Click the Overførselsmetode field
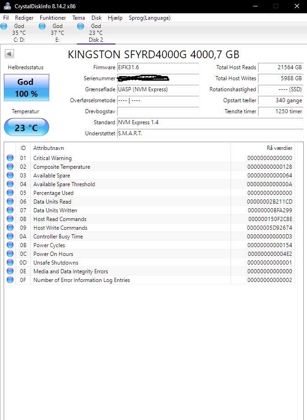This screenshot has height=420, width=307. [x=158, y=100]
